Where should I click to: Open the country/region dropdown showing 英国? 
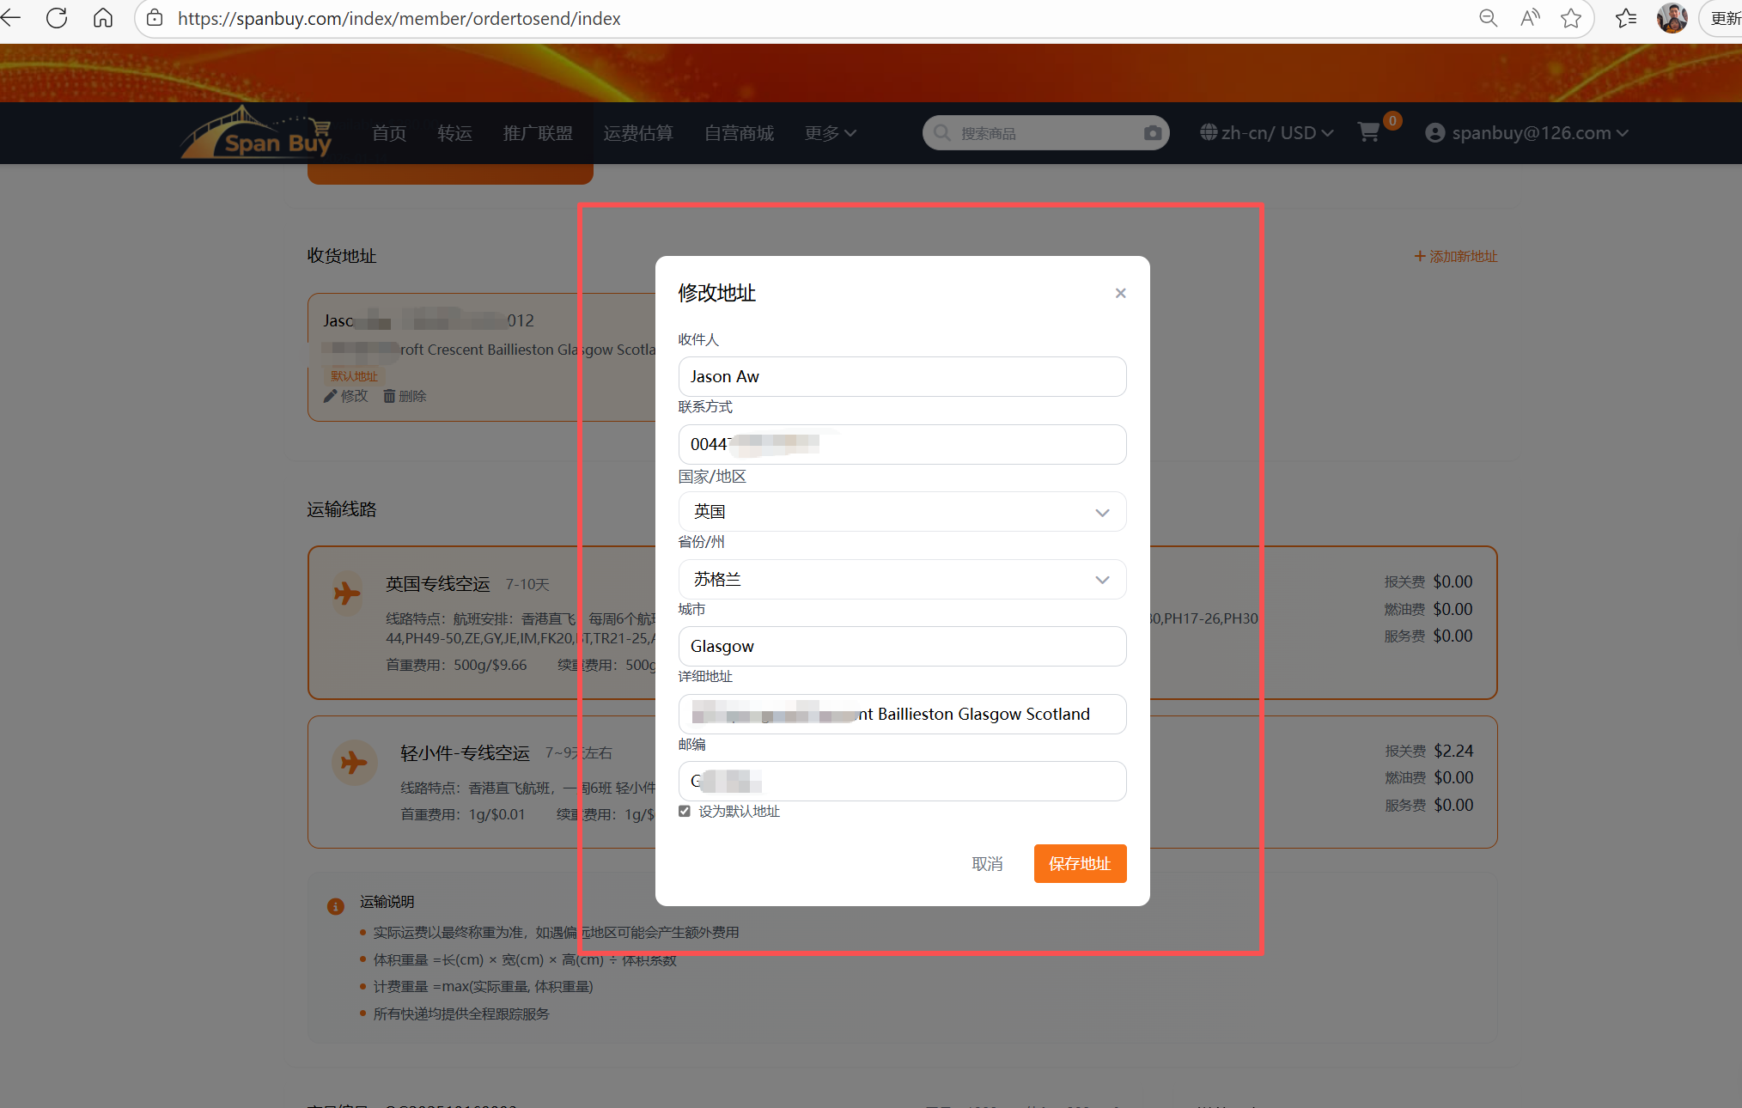click(x=902, y=512)
